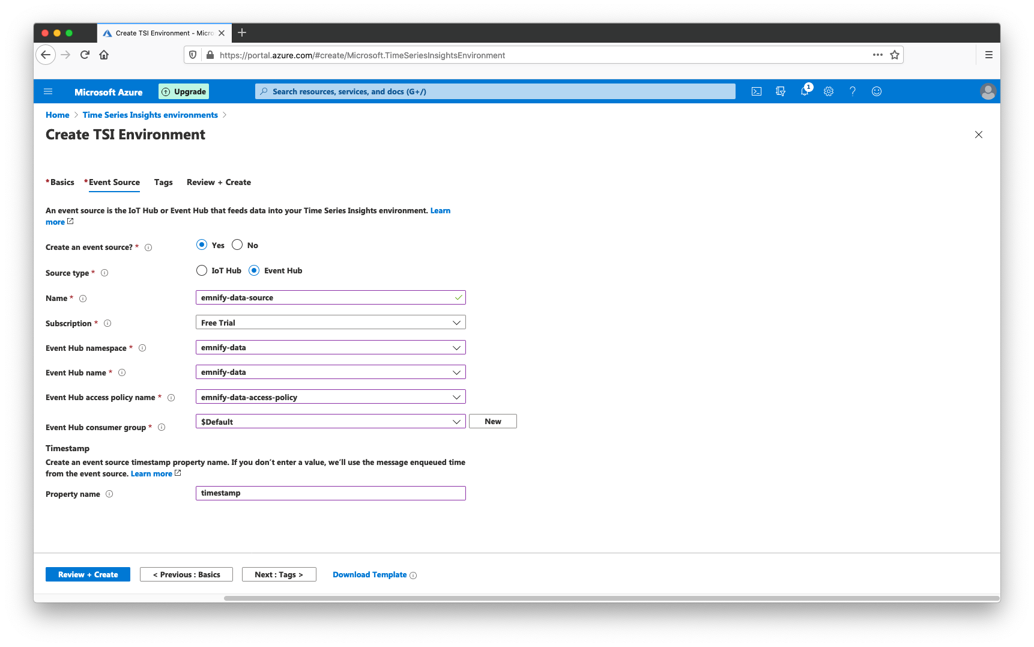Go to Home breadcrumb
The width and height of the screenshot is (1034, 647).
click(x=58, y=115)
